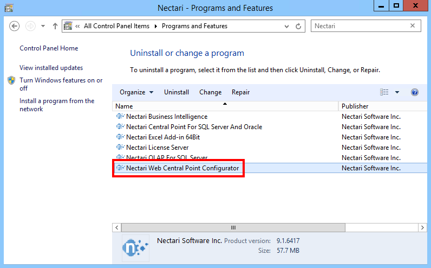Change view using the view layout icon

[384, 92]
